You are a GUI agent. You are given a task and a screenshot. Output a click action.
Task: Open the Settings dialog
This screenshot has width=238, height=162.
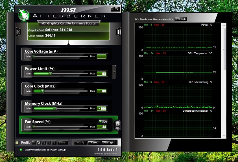click(108, 143)
